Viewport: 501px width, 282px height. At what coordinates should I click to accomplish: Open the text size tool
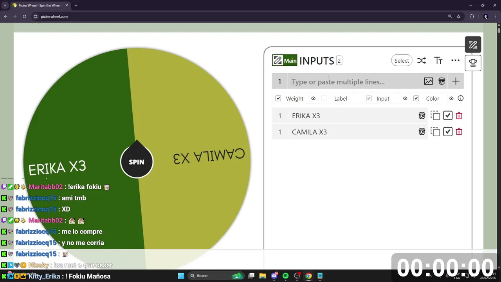pyautogui.click(x=438, y=61)
